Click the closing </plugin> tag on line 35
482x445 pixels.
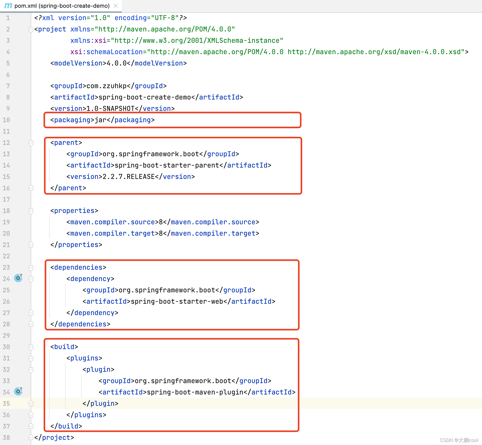tap(100, 404)
